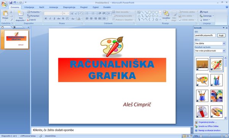Switch to normal view in status bar
Screen dimensions: 229x138
pos(184,136)
